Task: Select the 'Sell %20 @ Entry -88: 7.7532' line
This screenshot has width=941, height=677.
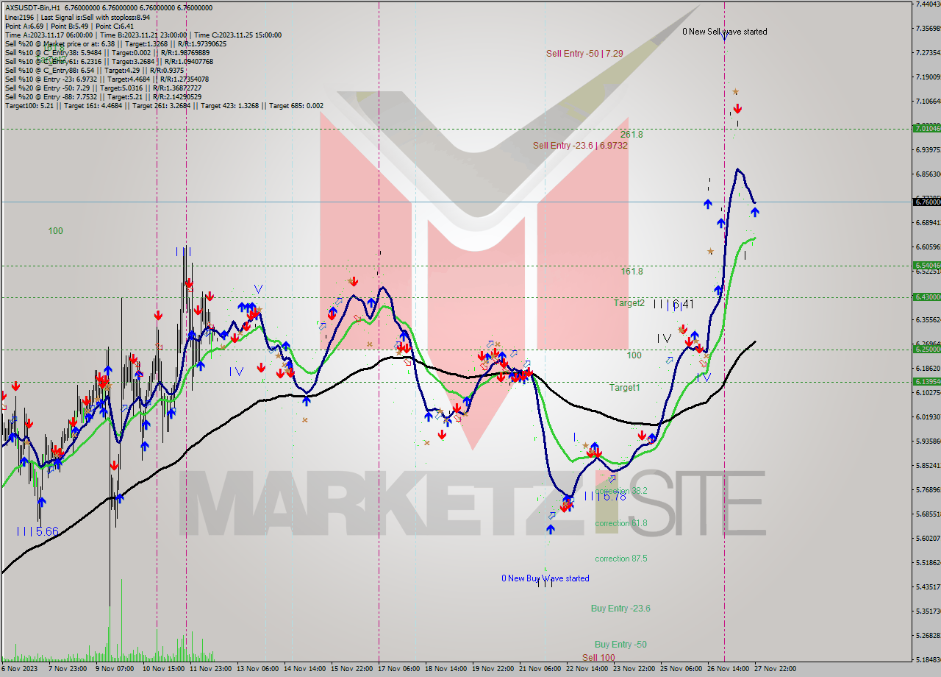Action: point(103,96)
